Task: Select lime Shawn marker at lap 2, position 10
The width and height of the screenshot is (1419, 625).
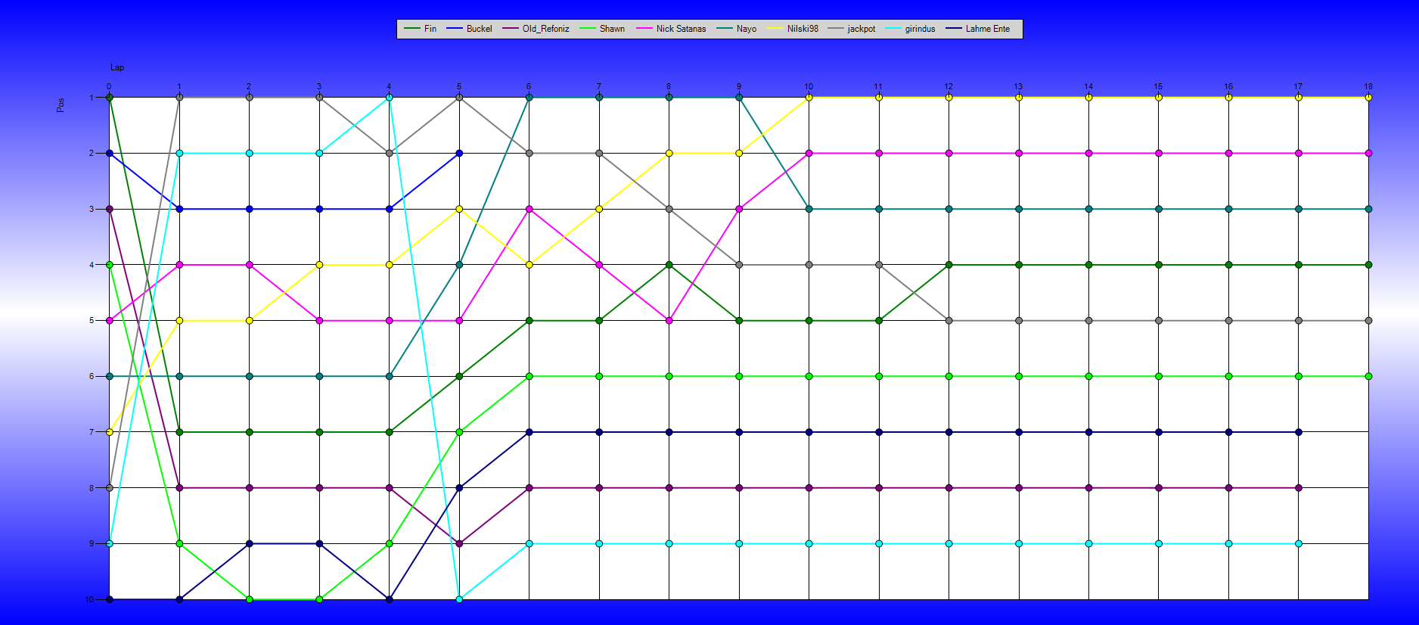Action: coord(250,599)
